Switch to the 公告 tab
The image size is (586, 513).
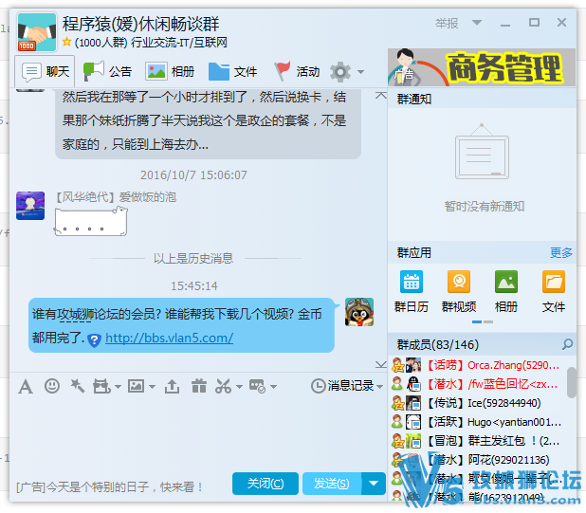point(107,71)
